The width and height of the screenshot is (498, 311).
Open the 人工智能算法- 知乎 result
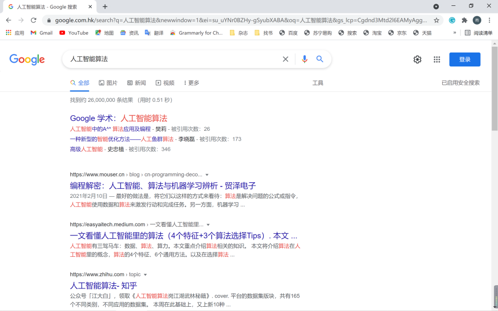pyautogui.click(x=104, y=286)
